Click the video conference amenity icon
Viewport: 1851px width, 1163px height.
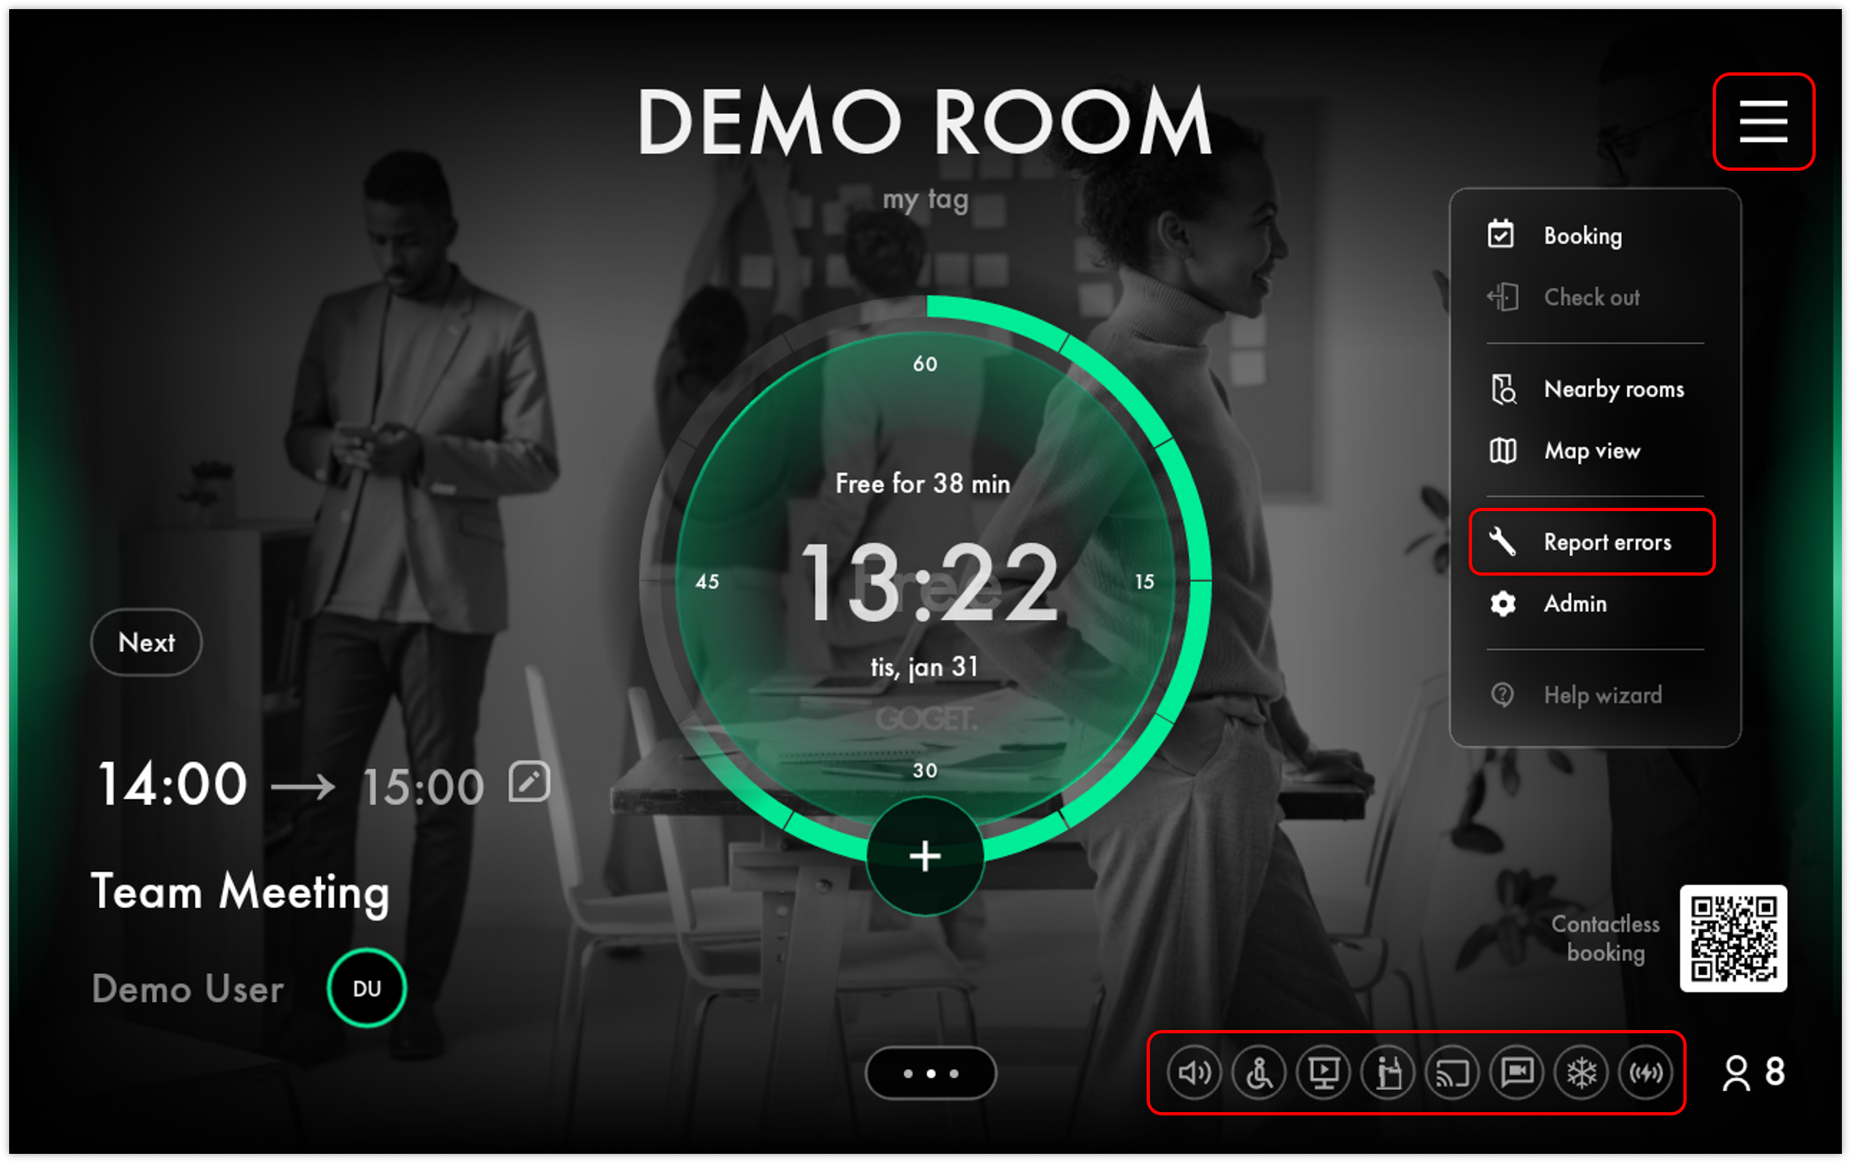pyautogui.click(x=1517, y=1072)
